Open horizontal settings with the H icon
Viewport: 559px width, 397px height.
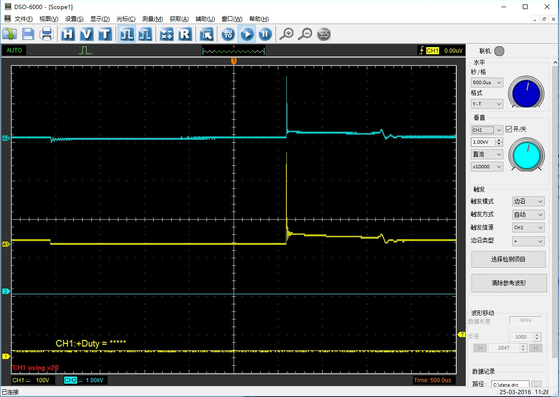(x=68, y=34)
